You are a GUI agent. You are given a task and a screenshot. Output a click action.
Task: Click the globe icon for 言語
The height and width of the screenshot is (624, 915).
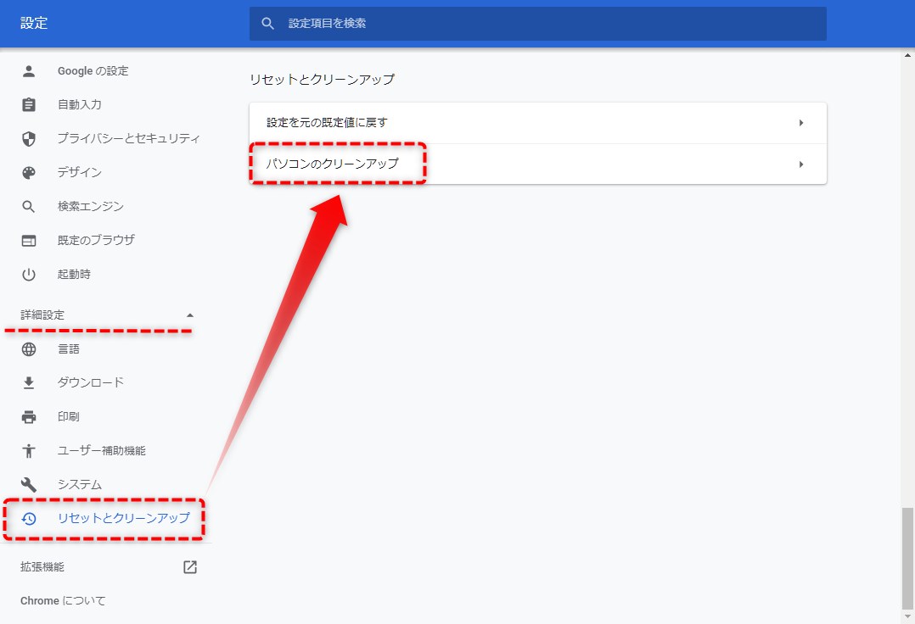[29, 349]
